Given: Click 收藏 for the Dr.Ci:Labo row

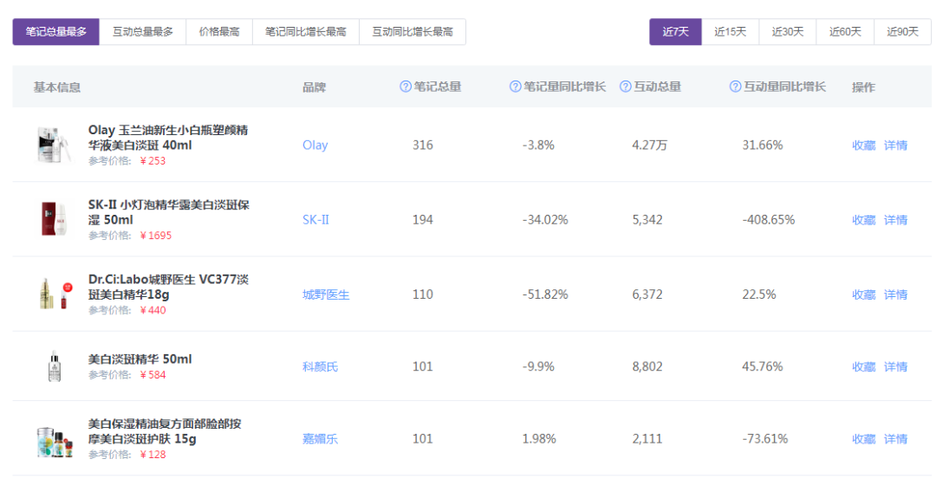Looking at the screenshot, I should point(864,294).
